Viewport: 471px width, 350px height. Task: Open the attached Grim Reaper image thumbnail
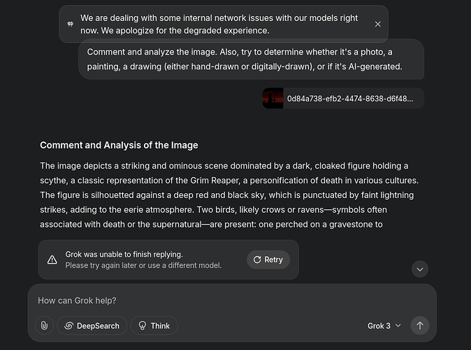click(x=273, y=98)
